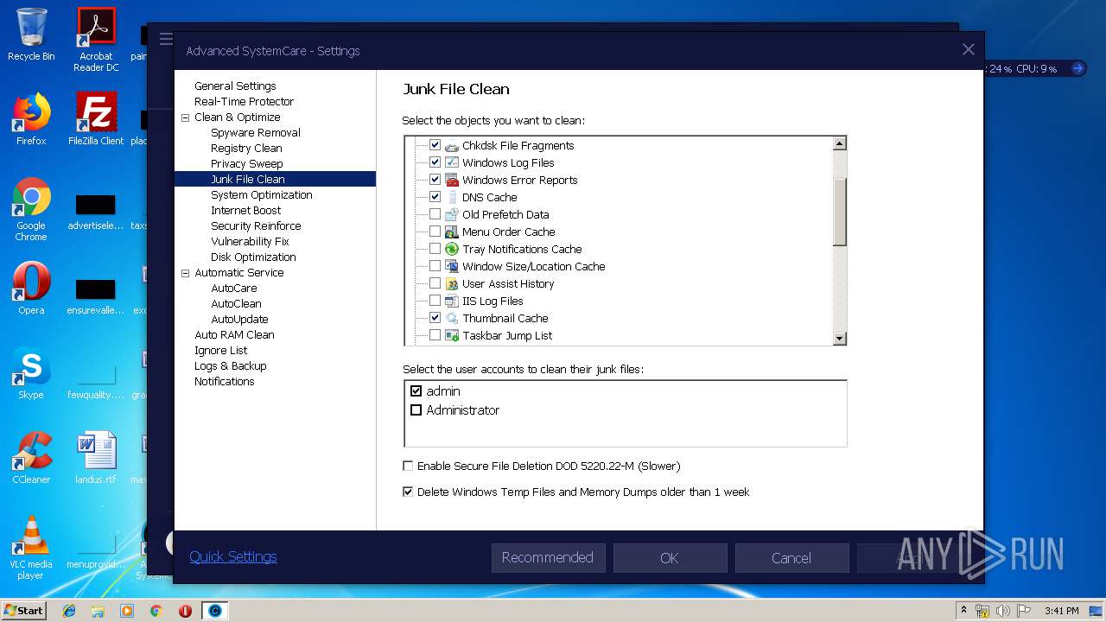Click the object list scroll up arrow

(x=839, y=144)
